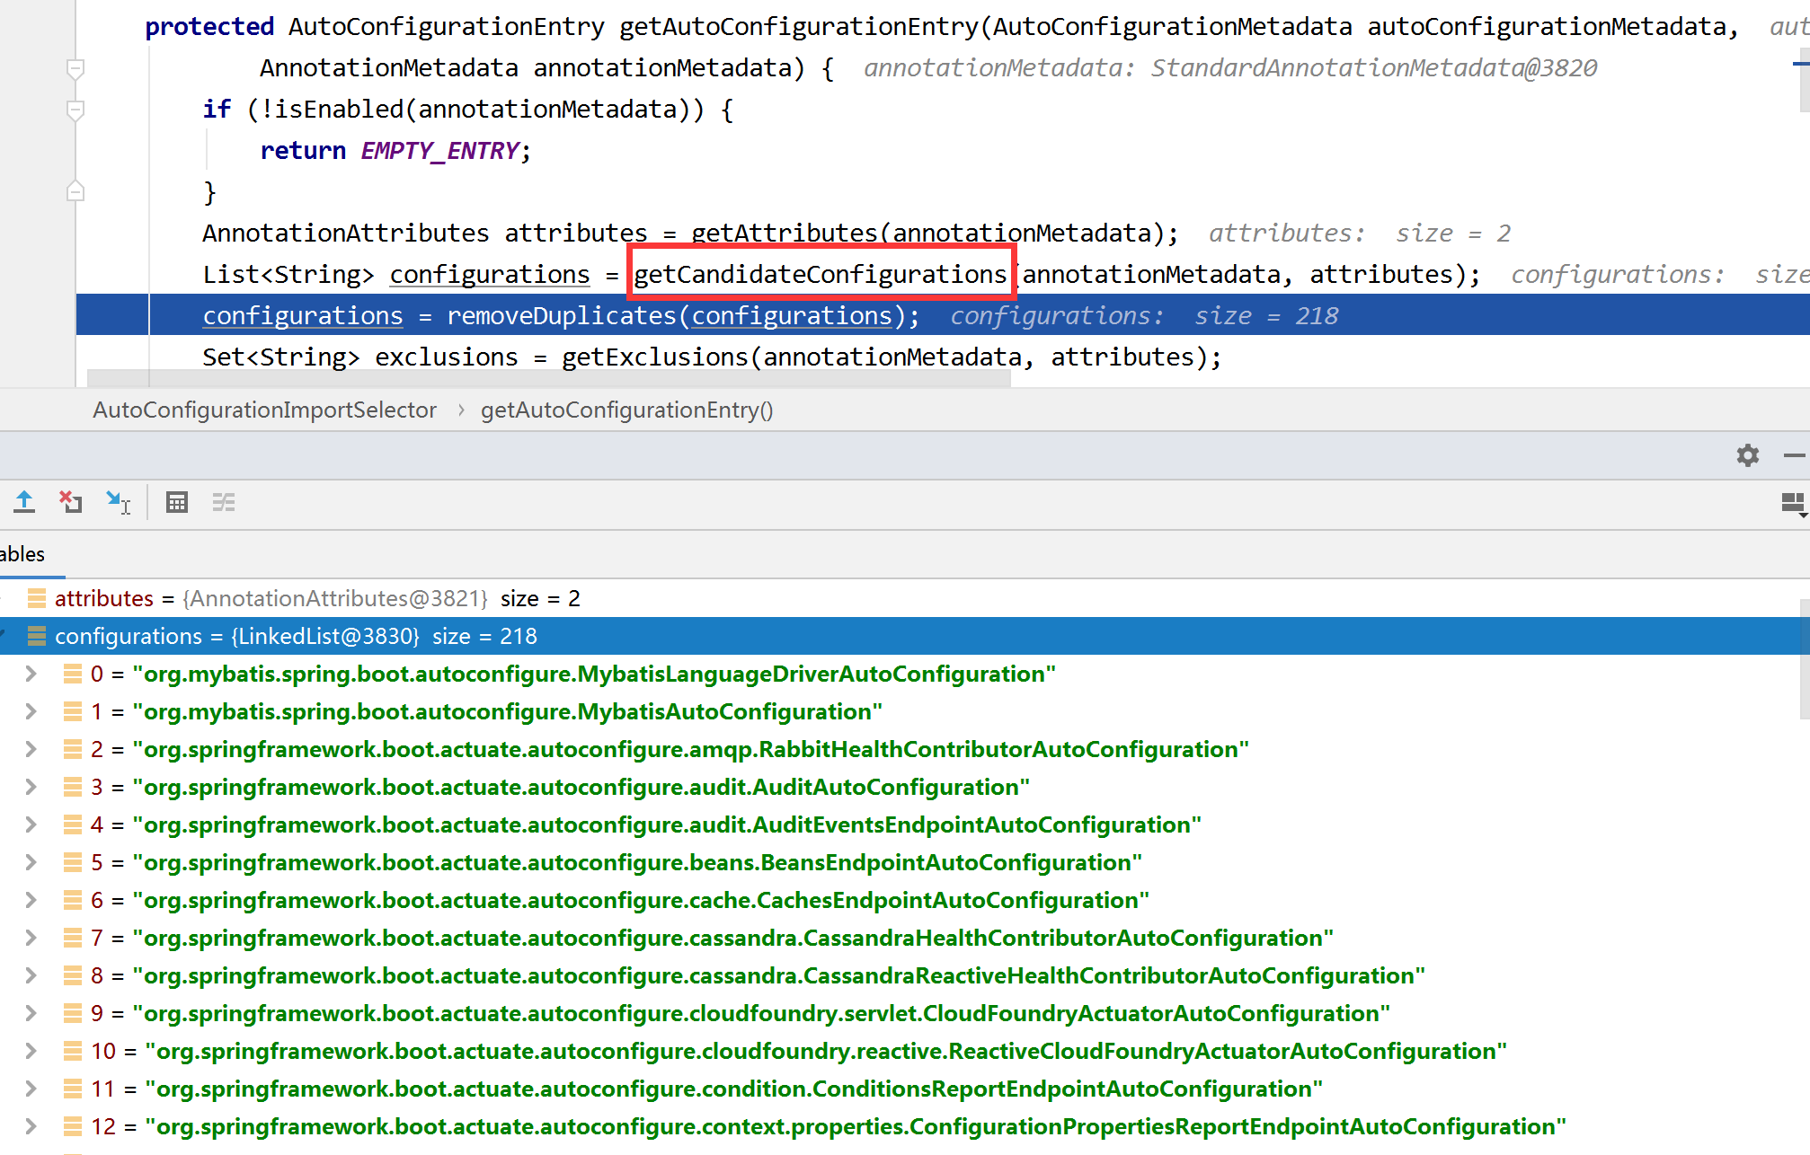1810x1155 pixels.
Task: Click the 'attributes: size = 2' inline hint
Action: (x=1359, y=234)
